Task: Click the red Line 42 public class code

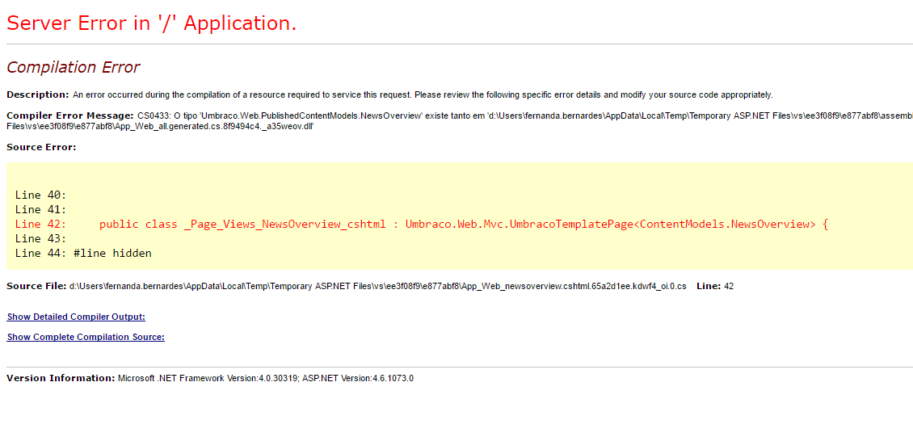Action: point(464,224)
